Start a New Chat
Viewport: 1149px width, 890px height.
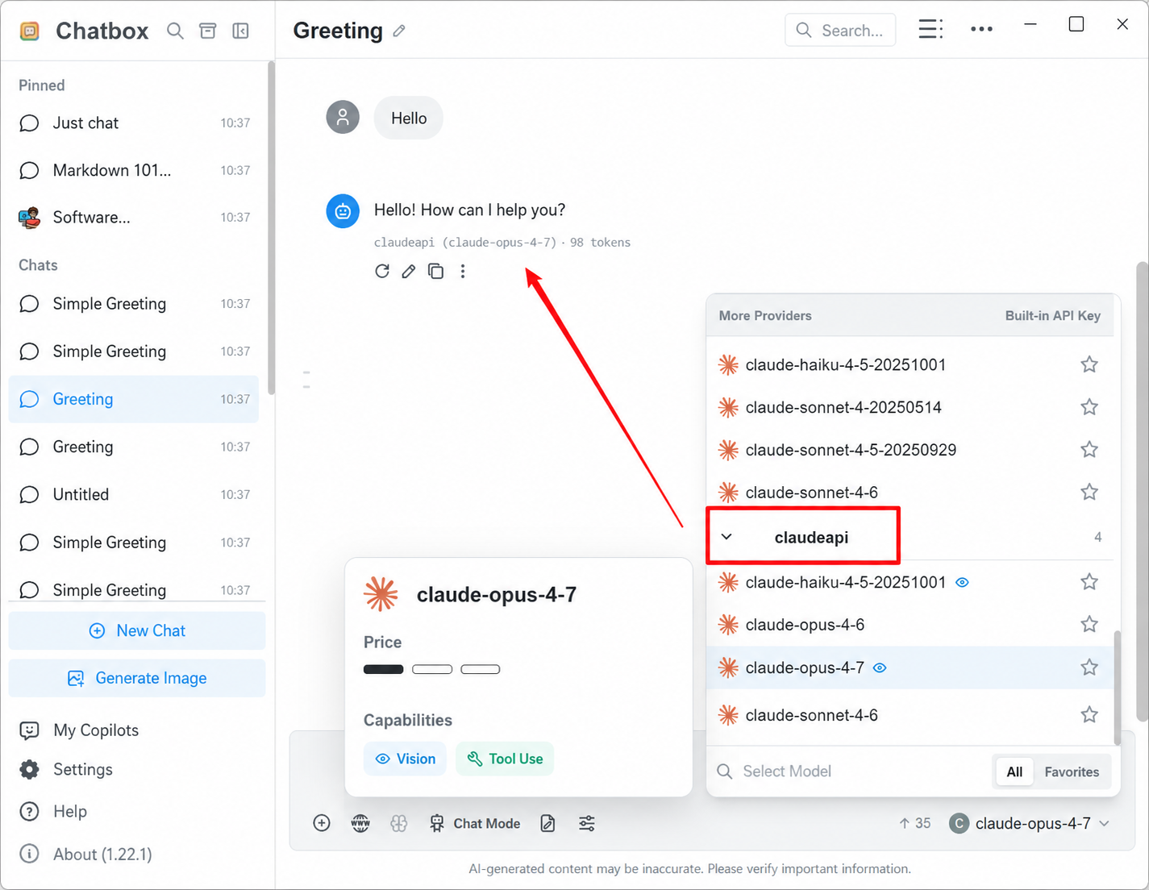[x=137, y=630]
